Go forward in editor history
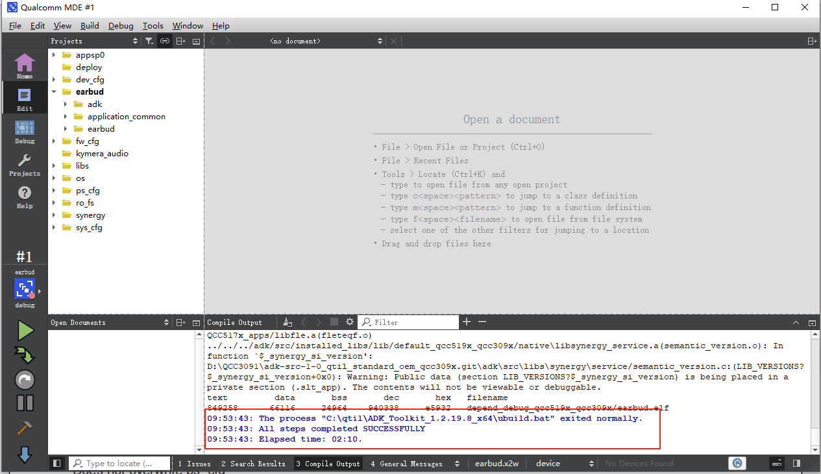Viewport: 821px width, 474px height. tap(228, 41)
